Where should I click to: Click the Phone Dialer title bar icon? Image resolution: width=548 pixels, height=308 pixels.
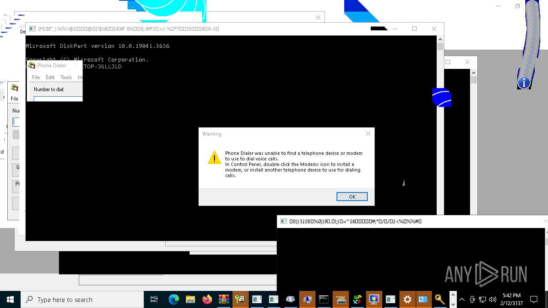tap(32, 65)
